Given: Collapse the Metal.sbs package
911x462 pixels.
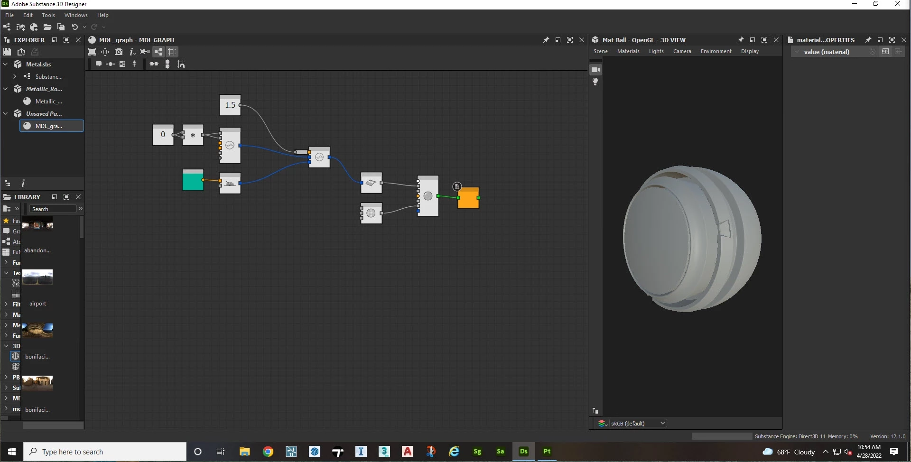Looking at the screenshot, I should click(x=6, y=64).
